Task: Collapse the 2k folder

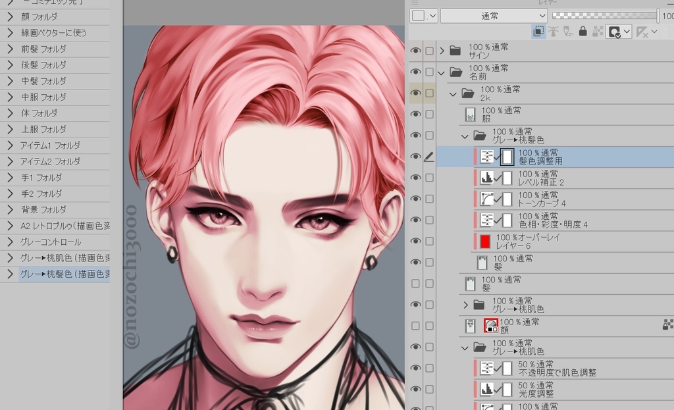Action: click(x=453, y=93)
